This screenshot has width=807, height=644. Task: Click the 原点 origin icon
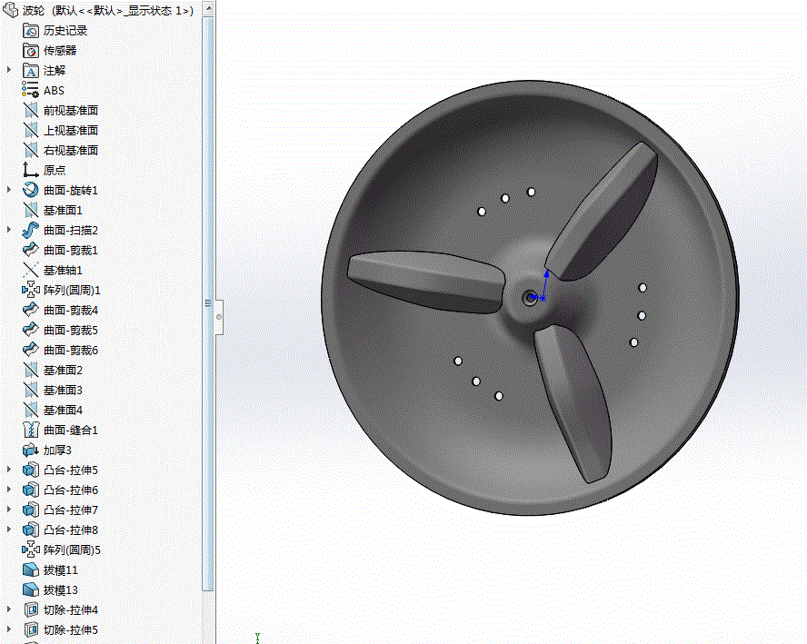point(31,170)
